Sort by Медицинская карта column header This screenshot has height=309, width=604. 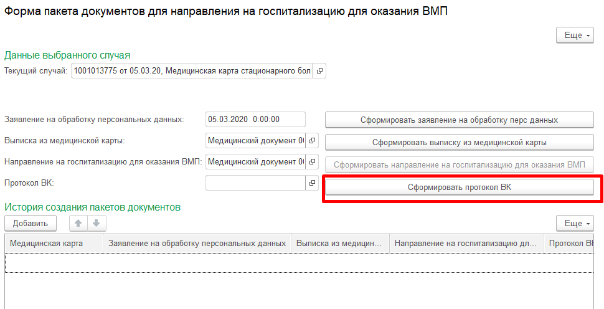54,244
